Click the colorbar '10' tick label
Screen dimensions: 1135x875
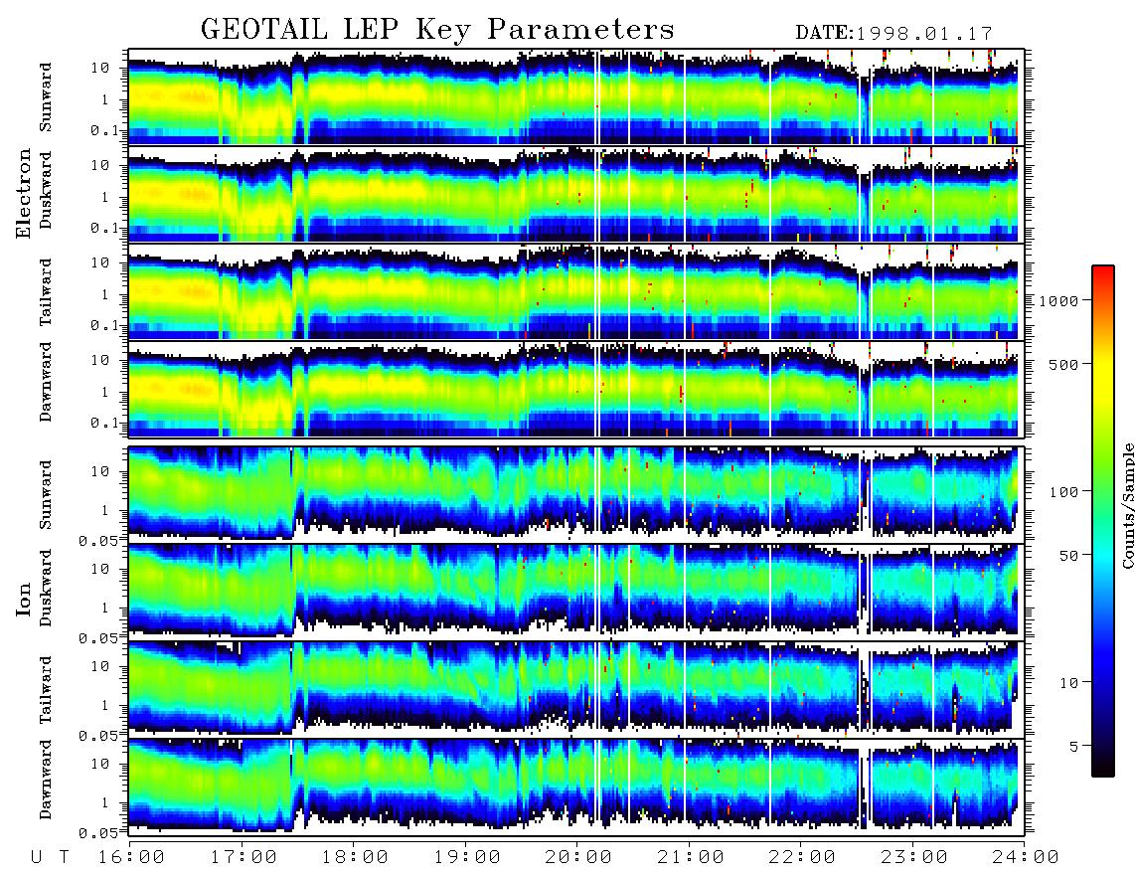1068,683
